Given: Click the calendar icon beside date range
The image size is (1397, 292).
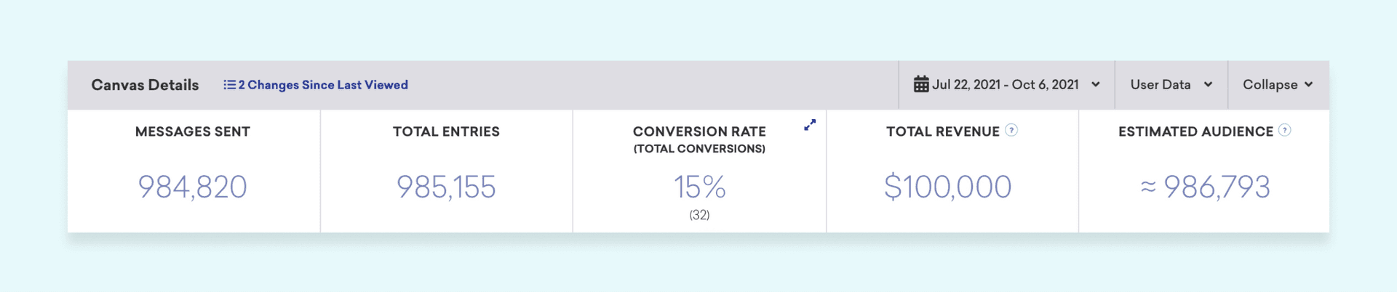Looking at the screenshot, I should tap(921, 84).
